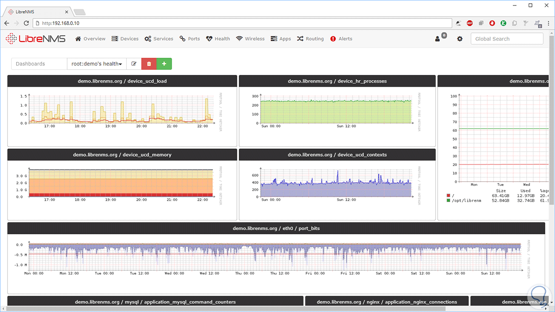Open the Devices menu
Screen dimensions: 555x312
[125, 39]
